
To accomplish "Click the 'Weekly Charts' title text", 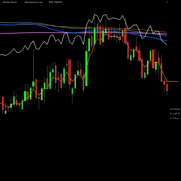I will point(10,2).
